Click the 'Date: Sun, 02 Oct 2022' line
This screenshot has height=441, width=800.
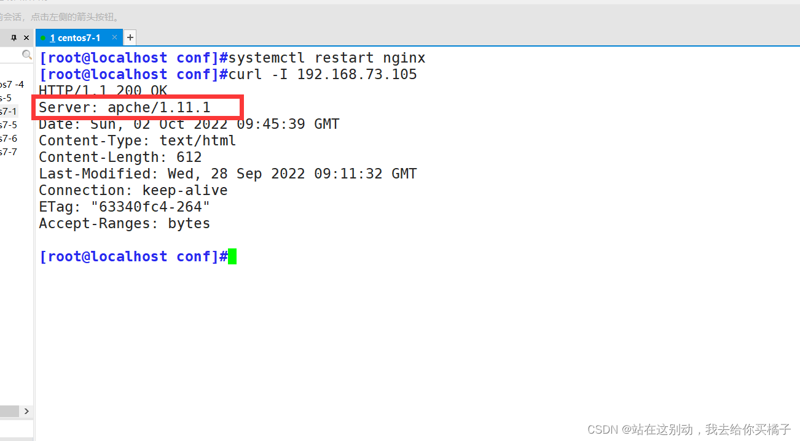pyautogui.click(x=189, y=124)
